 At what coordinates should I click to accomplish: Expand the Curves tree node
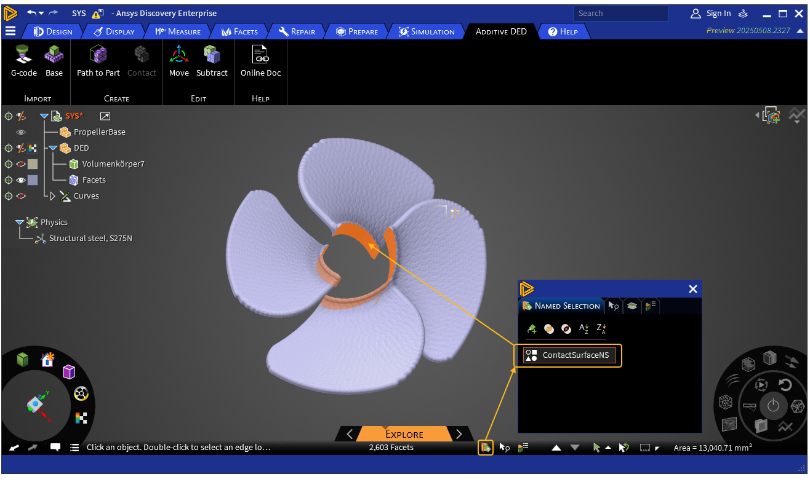pyautogui.click(x=53, y=196)
